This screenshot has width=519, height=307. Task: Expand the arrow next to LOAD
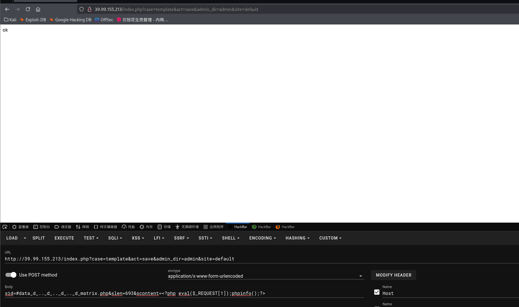click(x=25, y=238)
